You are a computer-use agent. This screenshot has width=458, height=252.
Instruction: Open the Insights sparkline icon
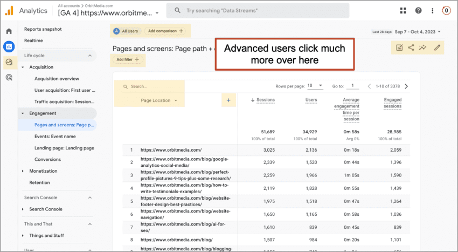click(x=422, y=47)
